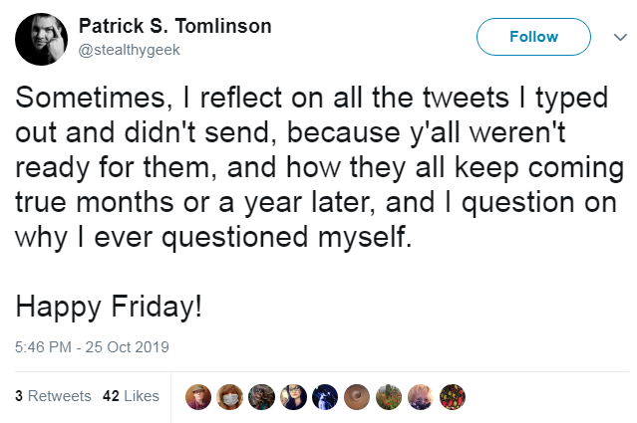Open the Patrick S. Tomlinson name link
This screenshot has width=637, height=423.
(175, 26)
